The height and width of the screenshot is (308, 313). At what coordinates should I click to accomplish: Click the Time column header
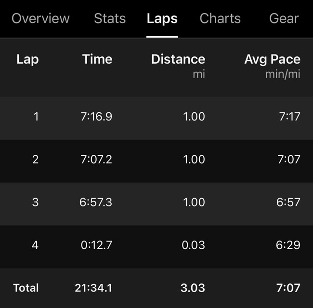pyautogui.click(x=97, y=59)
